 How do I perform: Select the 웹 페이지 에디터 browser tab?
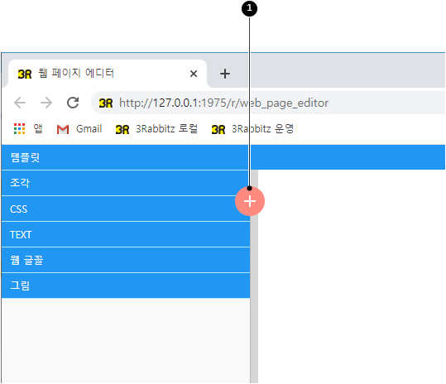click(x=108, y=74)
